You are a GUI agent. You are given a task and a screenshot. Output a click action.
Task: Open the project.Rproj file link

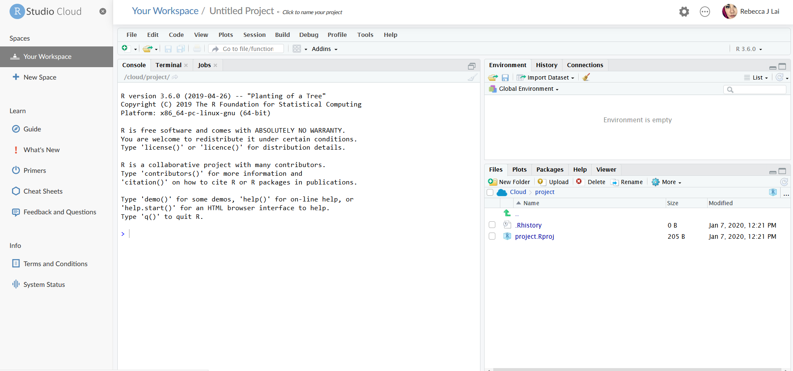pos(534,236)
